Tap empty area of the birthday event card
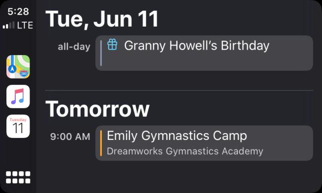Viewport: 322px width, 193px height. (x=205, y=61)
